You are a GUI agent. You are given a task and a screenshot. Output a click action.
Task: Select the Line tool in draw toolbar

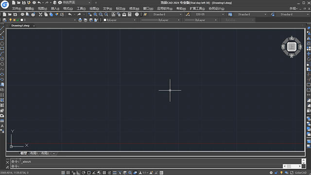pyautogui.click(x=2, y=28)
